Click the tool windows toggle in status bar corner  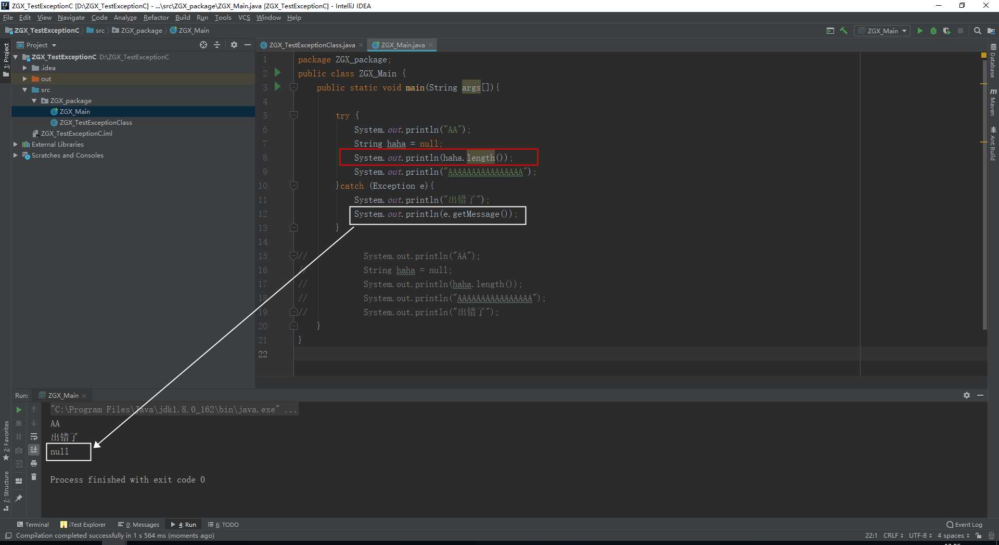pos(8,536)
